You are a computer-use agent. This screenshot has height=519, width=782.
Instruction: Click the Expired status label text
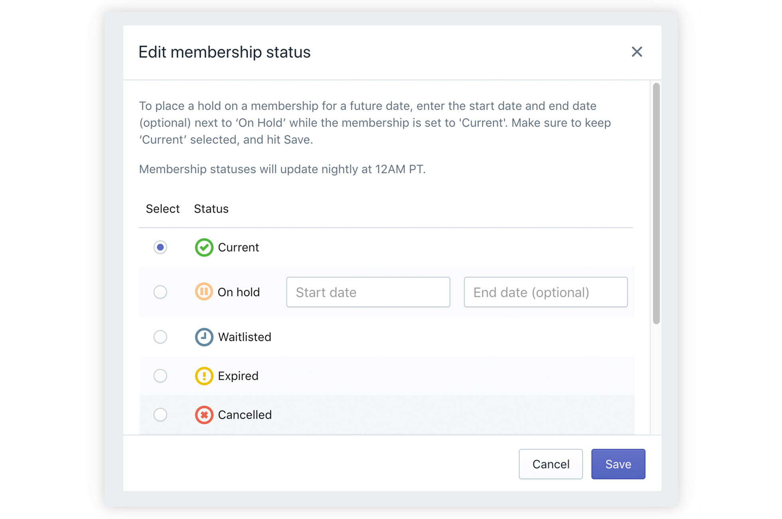click(x=238, y=376)
